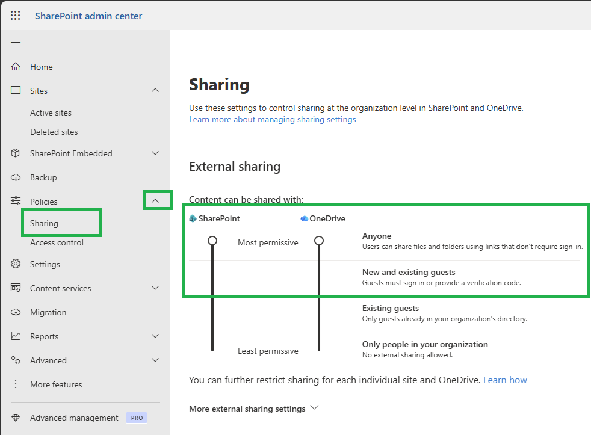Open Deleted sites in navigation
This screenshot has width=591, height=435.
(54, 132)
